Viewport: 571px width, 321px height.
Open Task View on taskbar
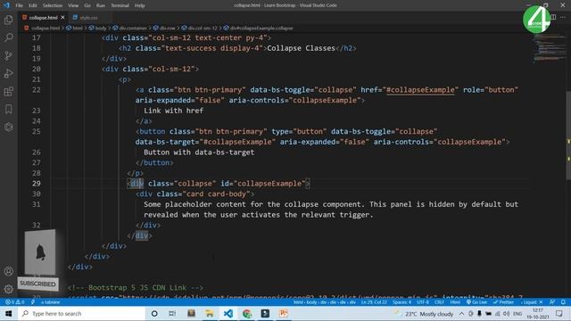coord(172,313)
